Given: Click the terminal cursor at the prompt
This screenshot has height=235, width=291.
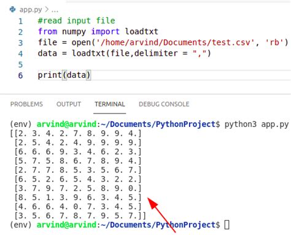Looking at the screenshot, I should 227,225.
